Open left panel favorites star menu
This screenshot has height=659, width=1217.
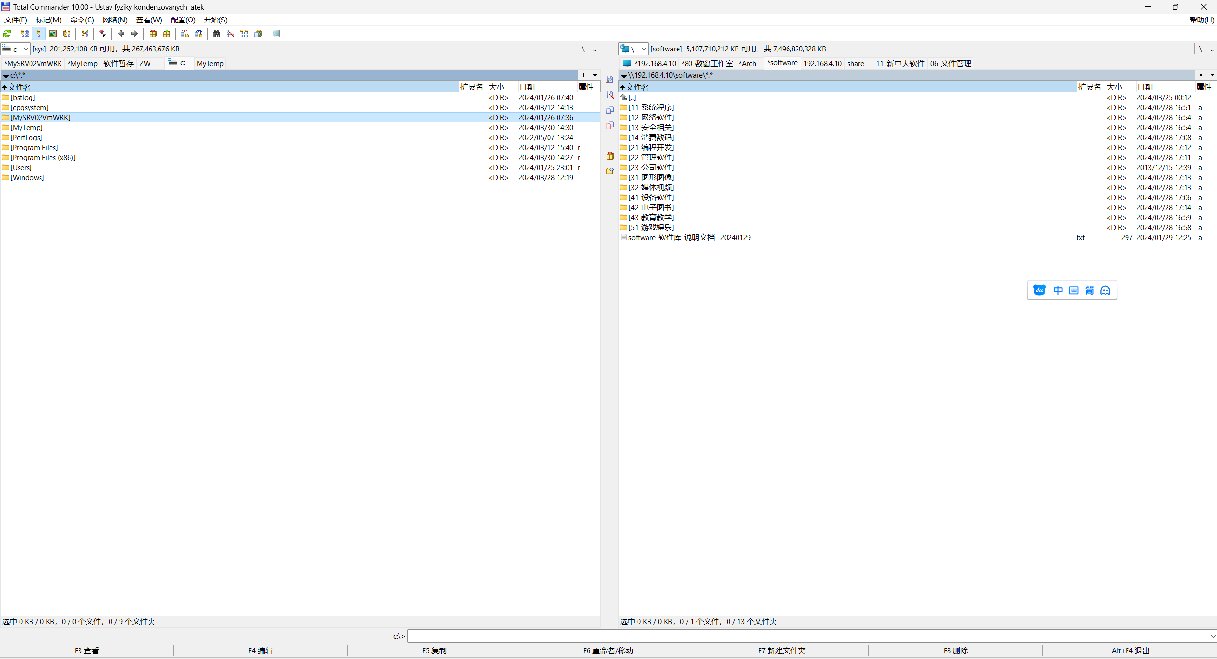[x=583, y=75]
